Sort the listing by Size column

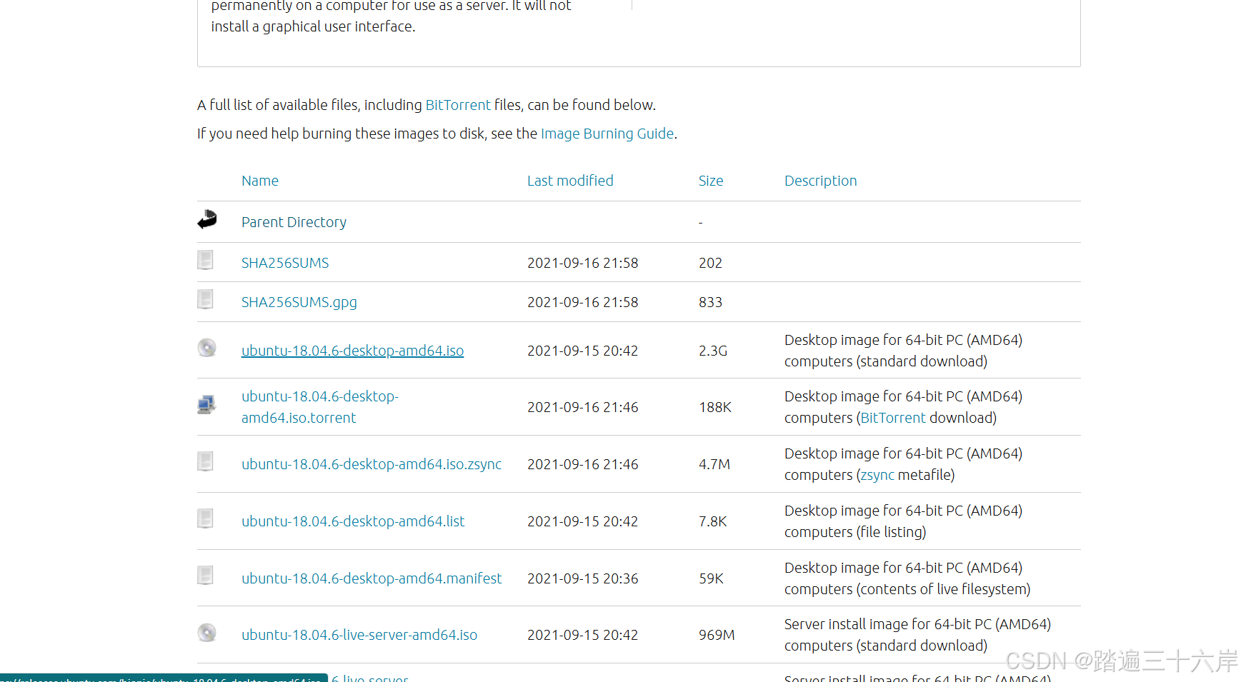[x=711, y=181]
